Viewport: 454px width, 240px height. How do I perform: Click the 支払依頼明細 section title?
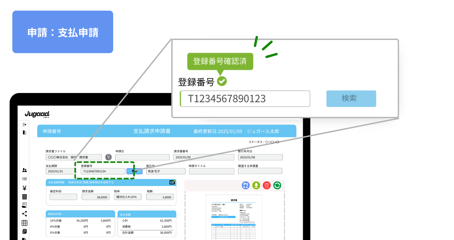pos(56,182)
